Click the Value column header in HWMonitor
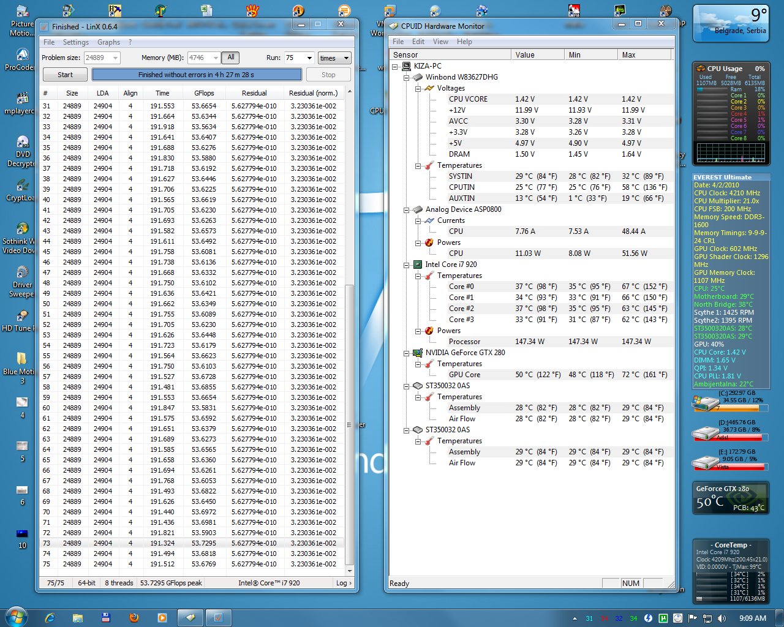784x627 pixels. 537,54
